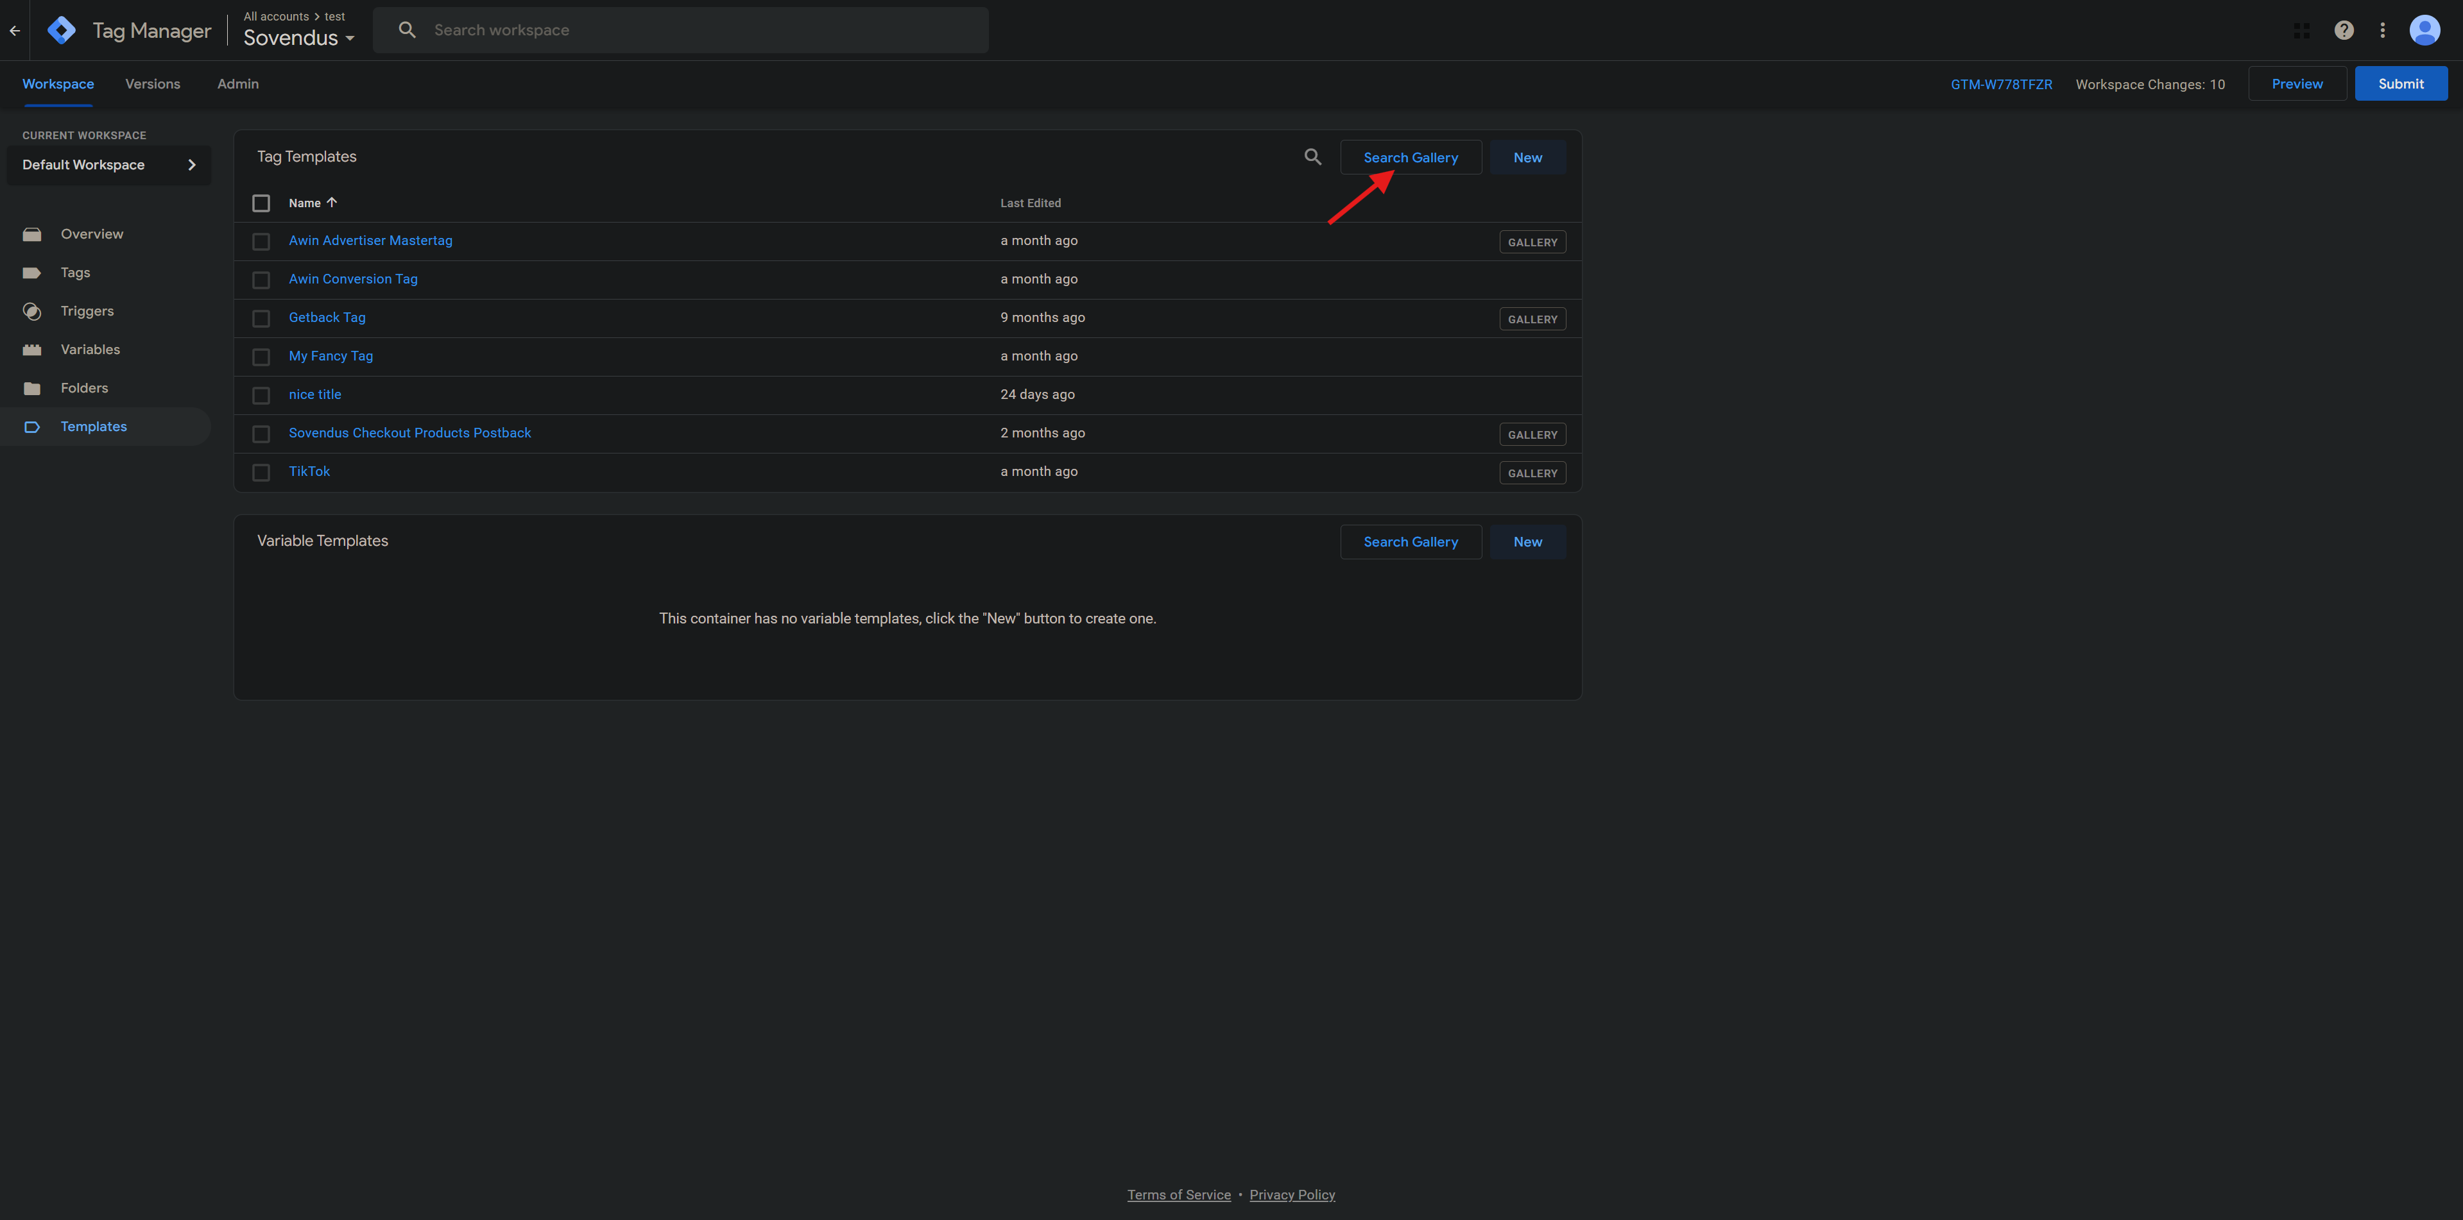This screenshot has height=1220, width=2463.
Task: Click the All accounts breadcrumb
Action: click(275, 16)
